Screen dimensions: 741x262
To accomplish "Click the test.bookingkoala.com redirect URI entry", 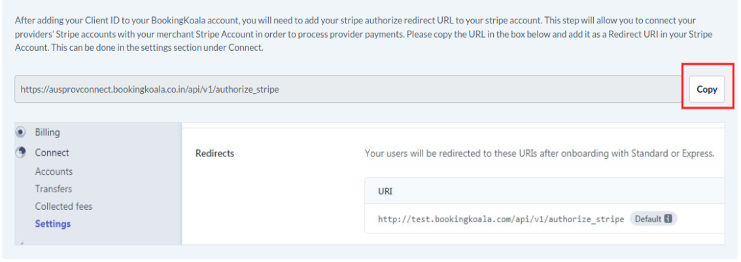I will pyautogui.click(x=500, y=219).
